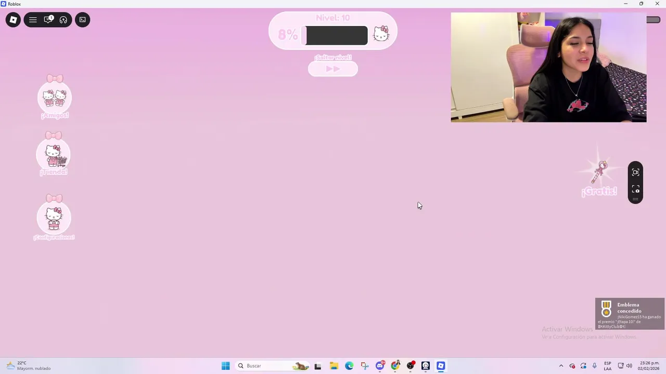Open the ¡Amigos! Hello Kitty button
666x374 pixels.
pyautogui.click(x=55, y=97)
